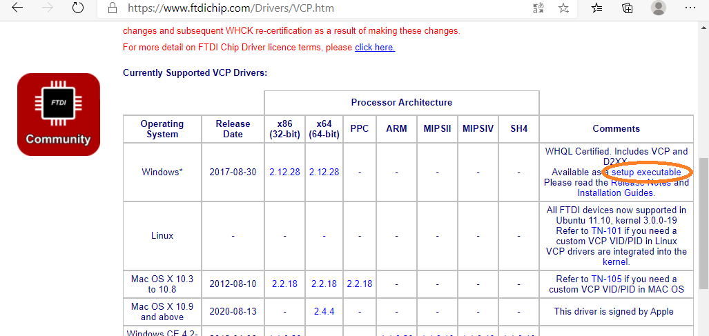
Task: Open browser settings and more menu
Action: 690,8
